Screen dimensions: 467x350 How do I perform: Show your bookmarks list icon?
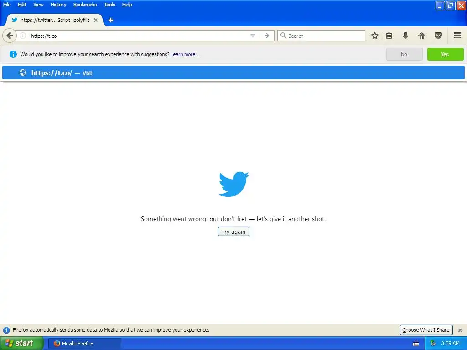[x=389, y=36]
